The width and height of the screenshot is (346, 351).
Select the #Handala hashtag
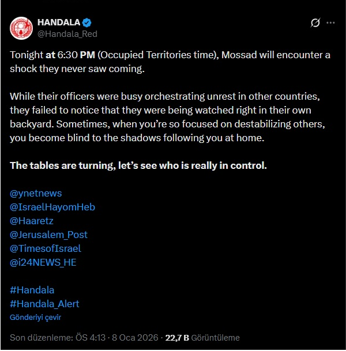click(x=32, y=290)
